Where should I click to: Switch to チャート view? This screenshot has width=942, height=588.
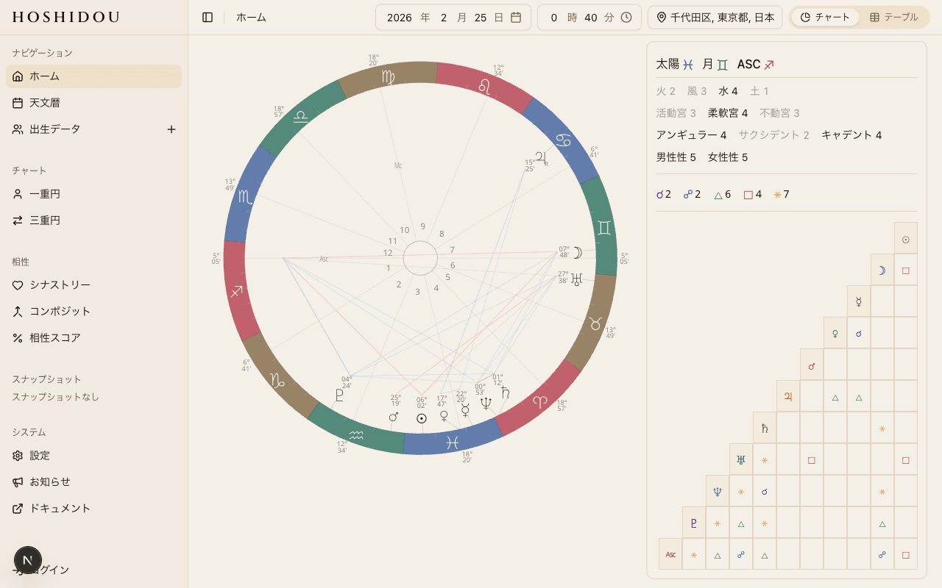[825, 17]
